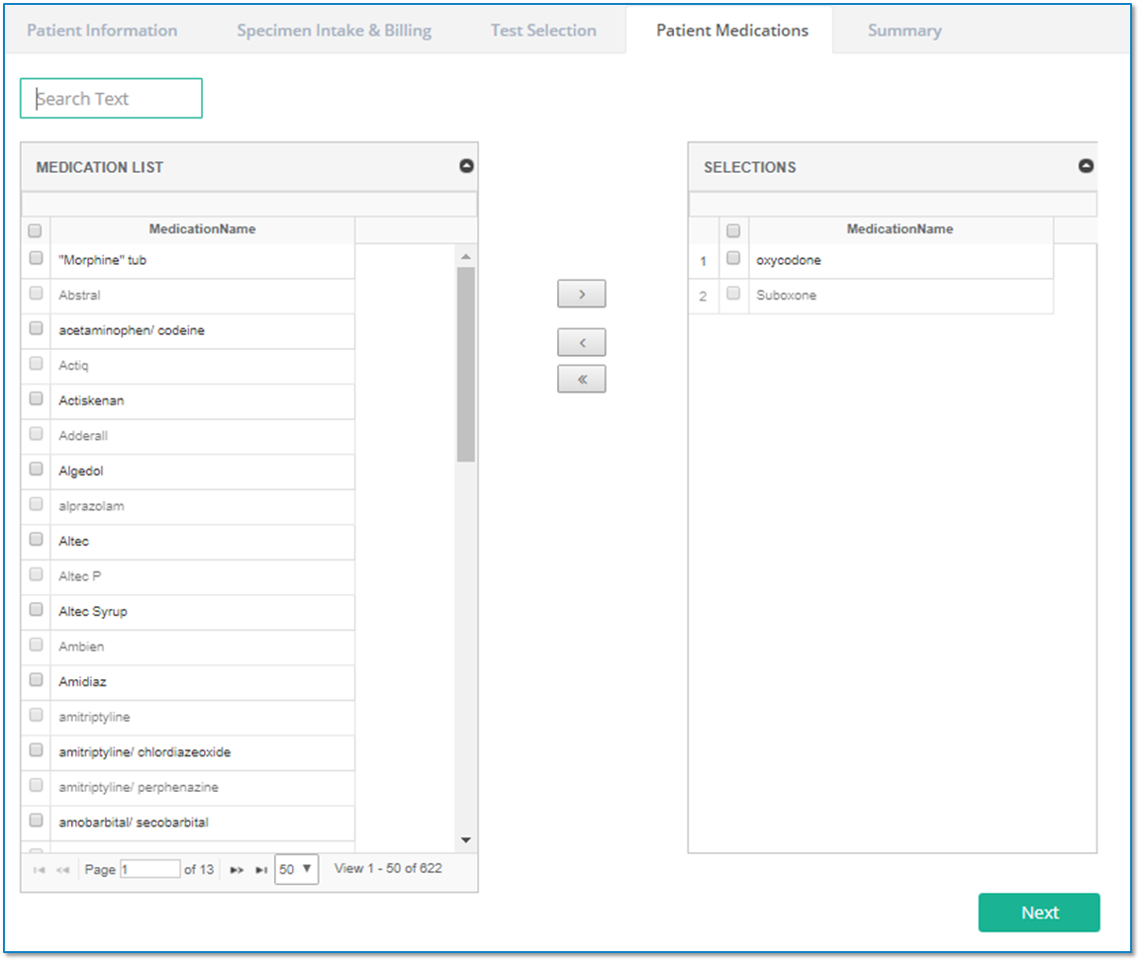The image size is (1141, 962).
Task: Click the medication list scrollbar down arrow
Action: click(x=466, y=839)
